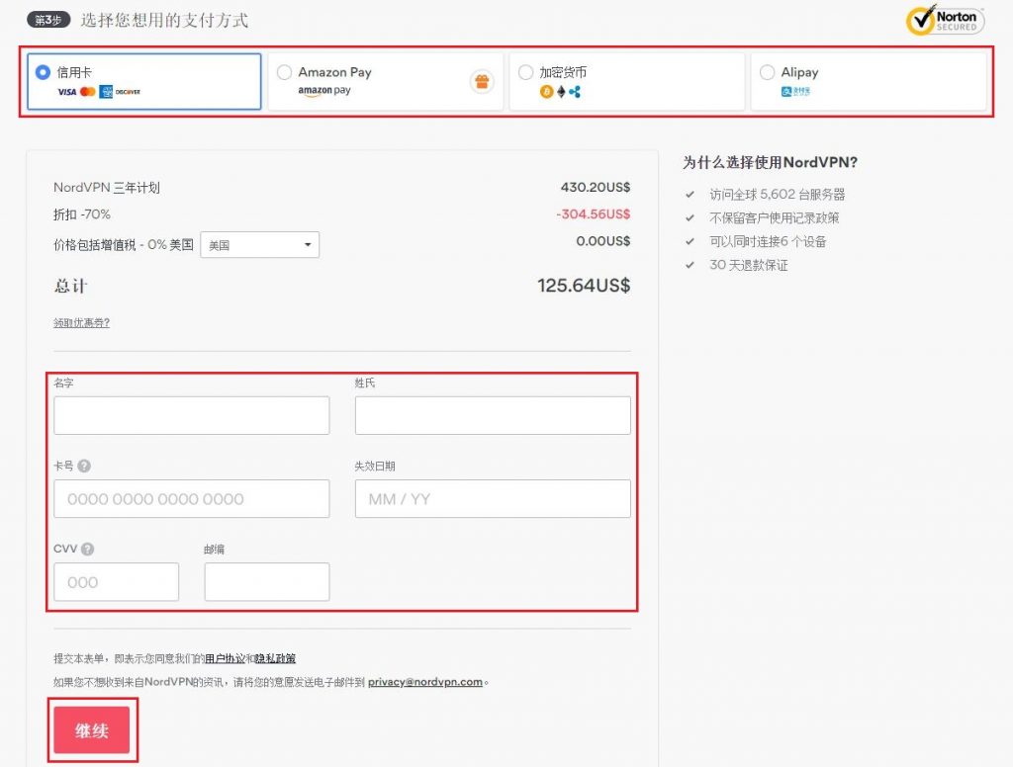Image resolution: width=1013 pixels, height=767 pixels.
Task: Click the 折扣 -70% text
Action: click(82, 214)
